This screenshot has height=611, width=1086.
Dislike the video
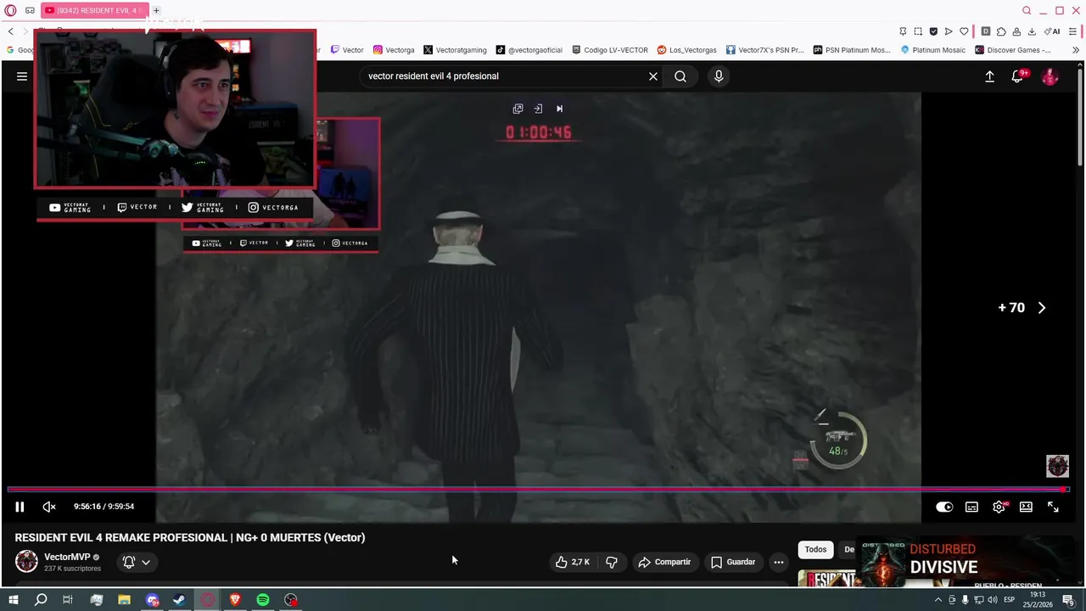(612, 562)
